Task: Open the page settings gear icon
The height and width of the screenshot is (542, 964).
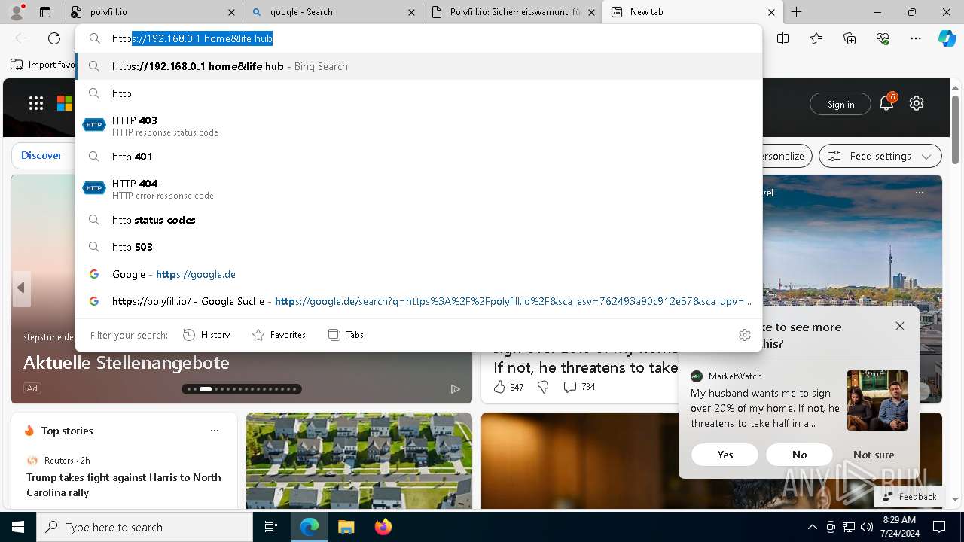Action: [x=917, y=104]
